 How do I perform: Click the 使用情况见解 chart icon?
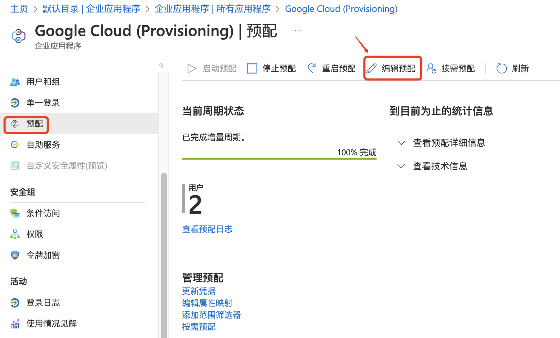(x=15, y=324)
